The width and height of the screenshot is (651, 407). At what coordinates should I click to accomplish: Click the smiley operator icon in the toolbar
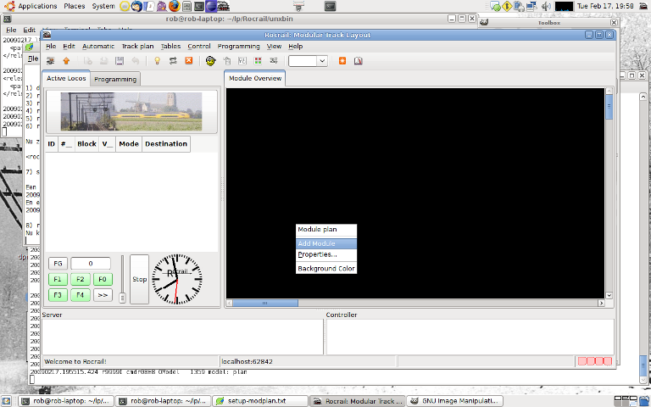pos(210,61)
